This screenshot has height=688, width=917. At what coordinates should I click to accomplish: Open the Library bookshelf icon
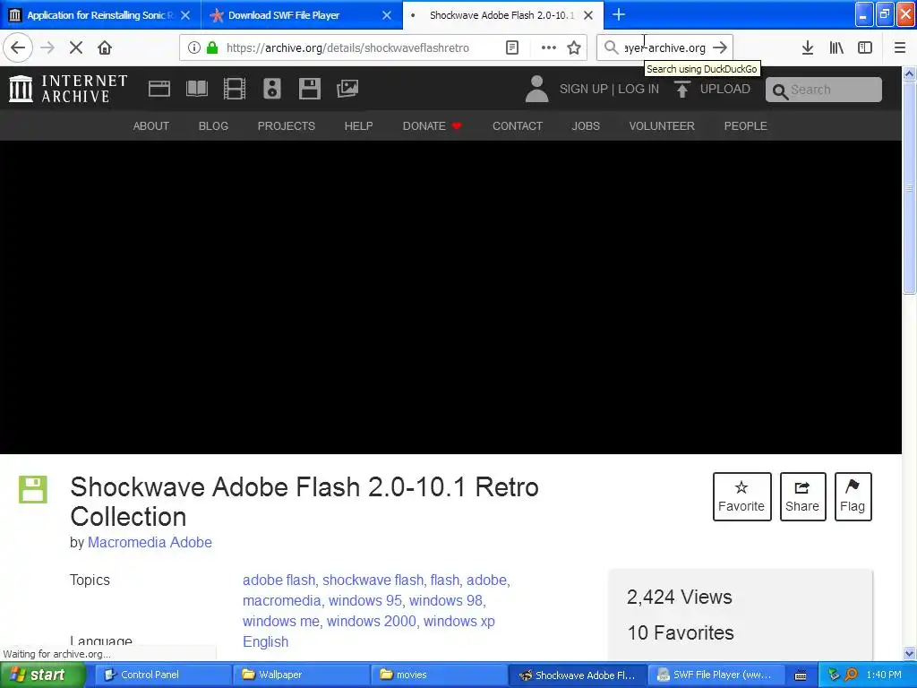coord(836,47)
